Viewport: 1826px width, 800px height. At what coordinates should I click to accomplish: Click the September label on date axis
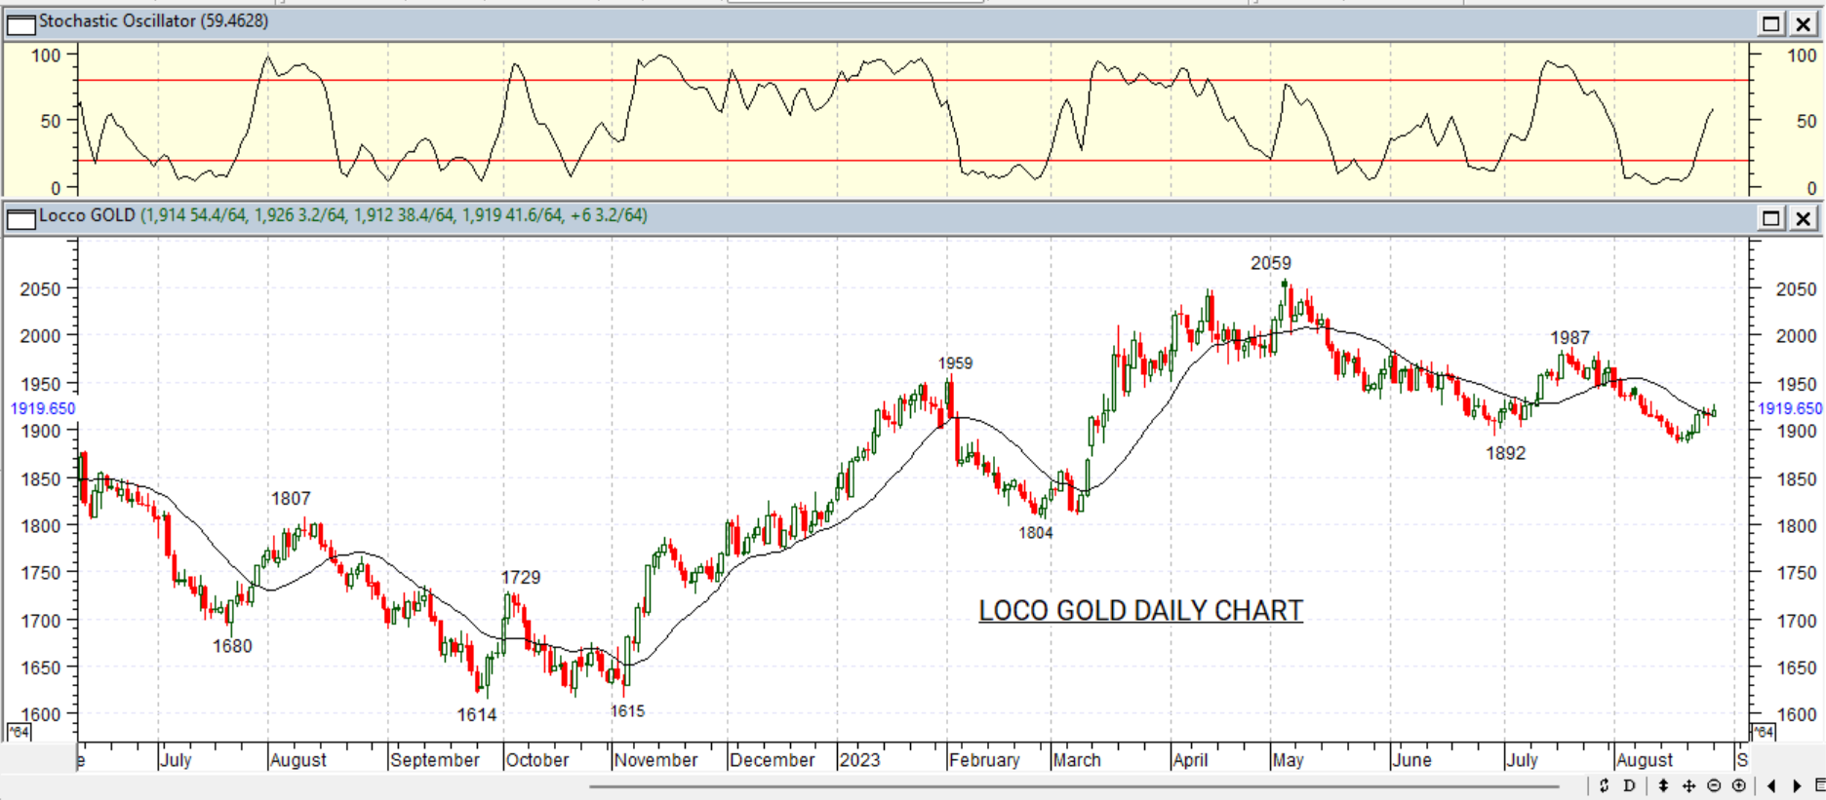point(435,760)
